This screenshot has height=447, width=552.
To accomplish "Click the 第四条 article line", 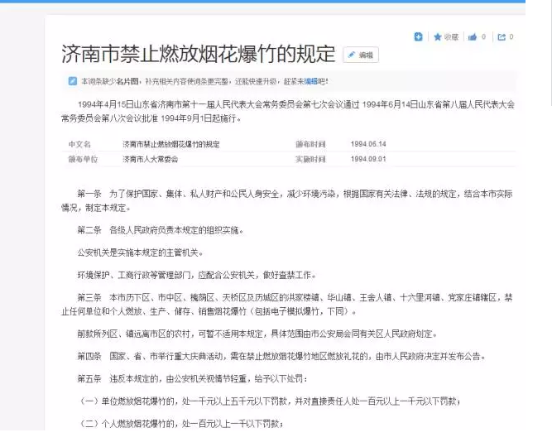I will [x=281, y=356].
